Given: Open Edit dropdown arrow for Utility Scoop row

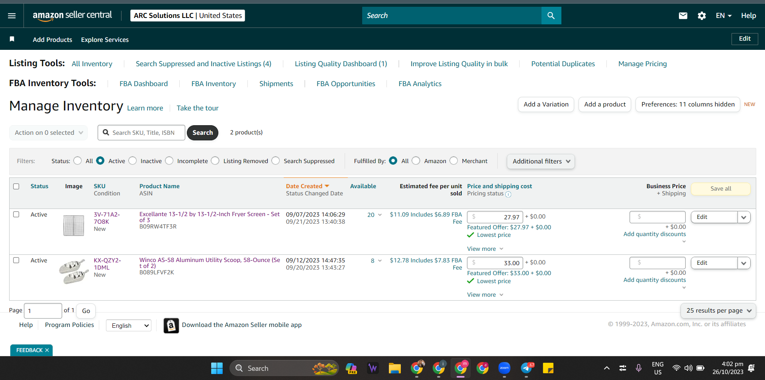Looking at the screenshot, I should (x=744, y=263).
